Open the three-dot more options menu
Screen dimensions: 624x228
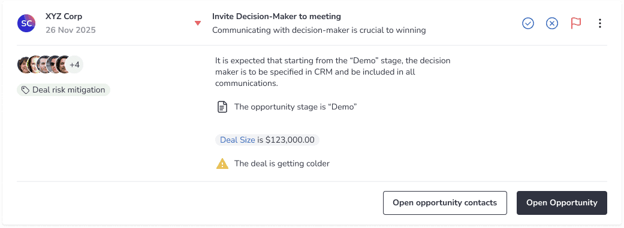[x=600, y=23]
